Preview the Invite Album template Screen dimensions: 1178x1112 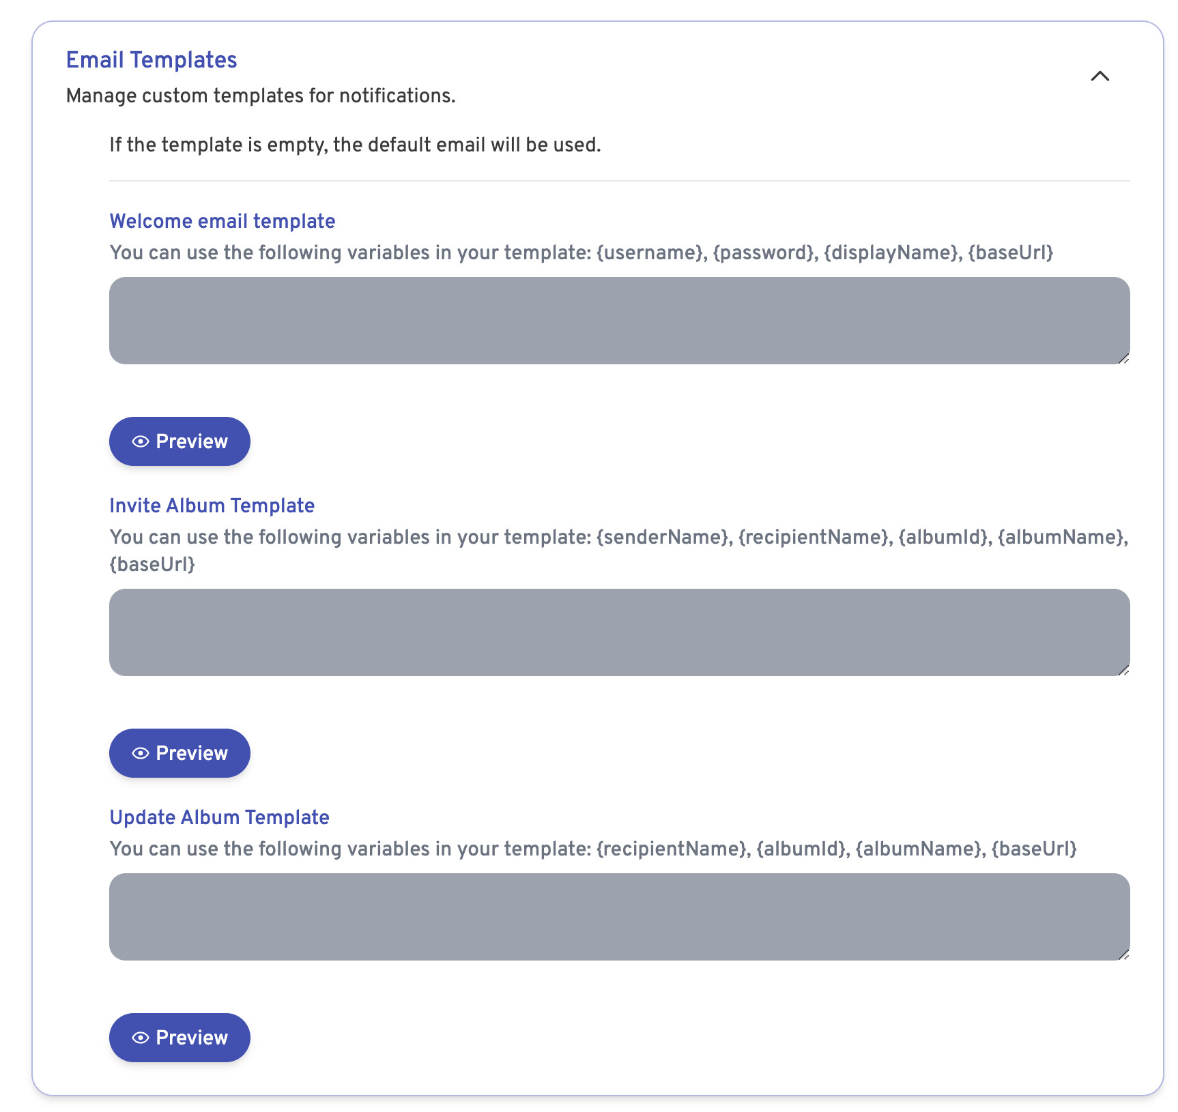[179, 753]
